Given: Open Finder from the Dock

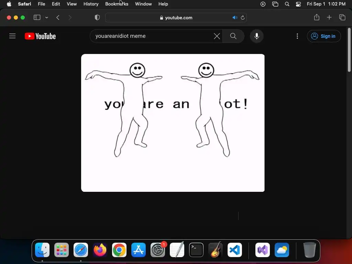Looking at the screenshot, I should [x=42, y=250].
